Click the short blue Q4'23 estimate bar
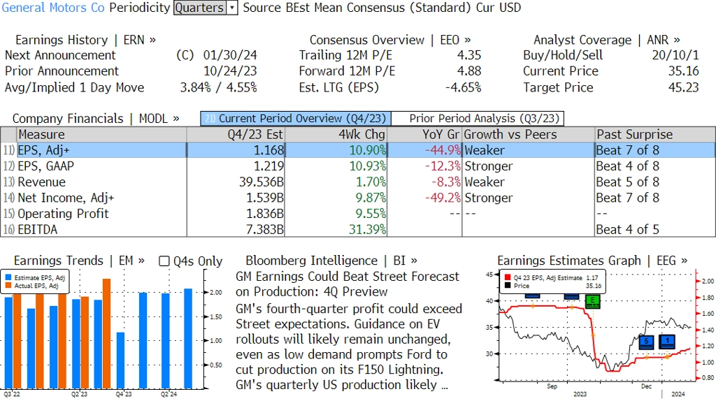Screen dimensions: 716x401 tap(120, 360)
